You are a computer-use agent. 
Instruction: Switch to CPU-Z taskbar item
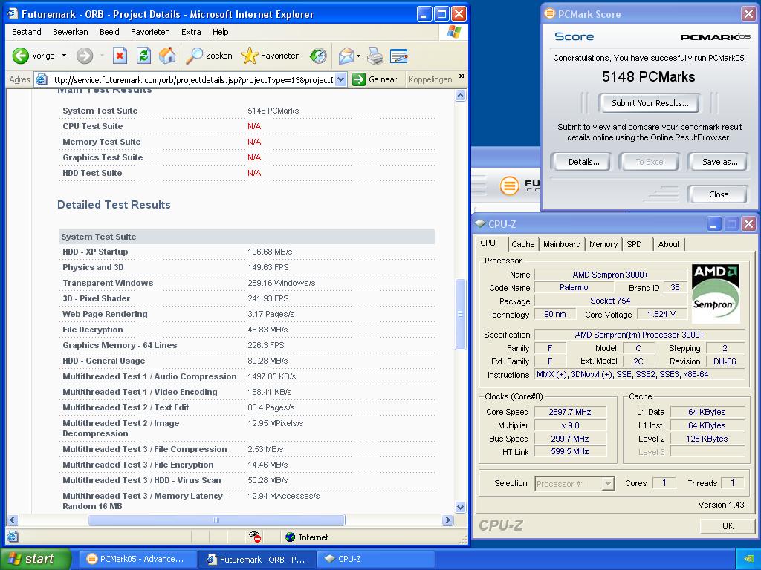pyautogui.click(x=375, y=559)
